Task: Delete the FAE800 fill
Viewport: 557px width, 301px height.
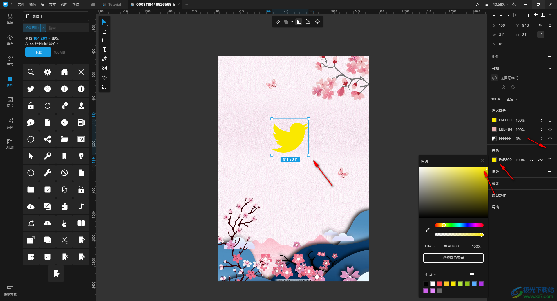Action: pos(550,160)
